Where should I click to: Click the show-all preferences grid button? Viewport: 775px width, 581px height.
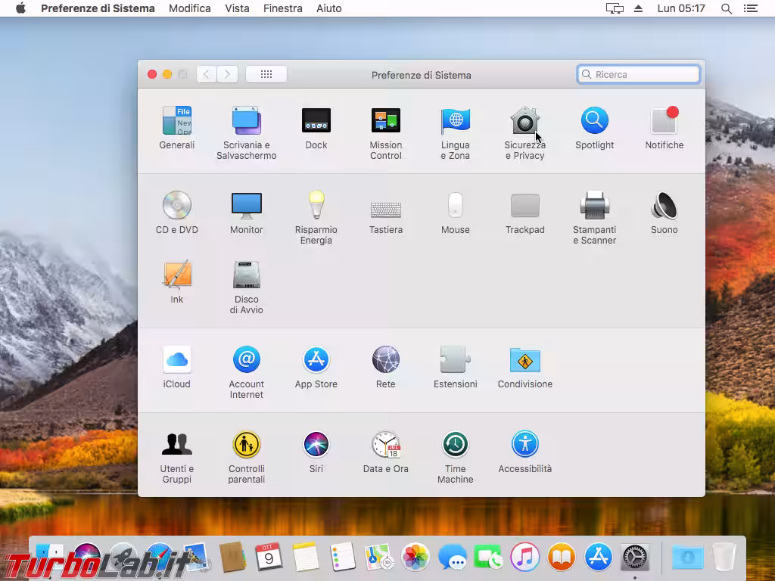click(x=266, y=74)
